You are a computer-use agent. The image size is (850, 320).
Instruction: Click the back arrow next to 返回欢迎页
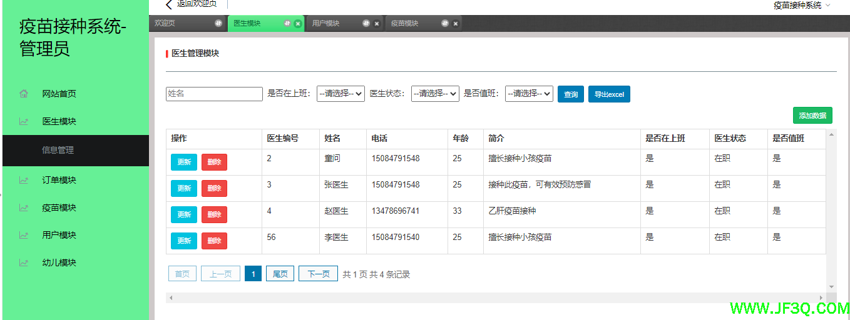168,4
